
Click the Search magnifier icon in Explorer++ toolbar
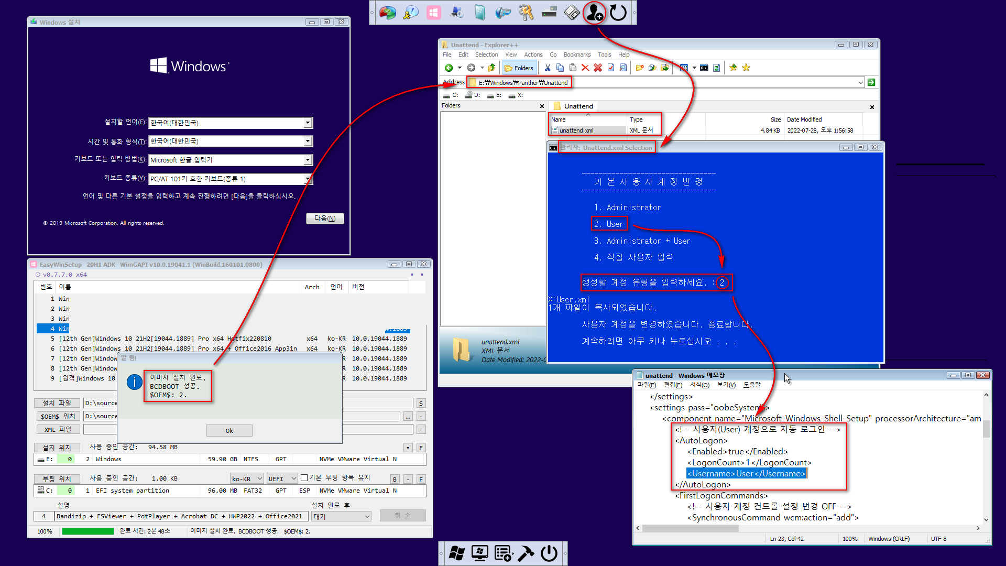(x=623, y=68)
